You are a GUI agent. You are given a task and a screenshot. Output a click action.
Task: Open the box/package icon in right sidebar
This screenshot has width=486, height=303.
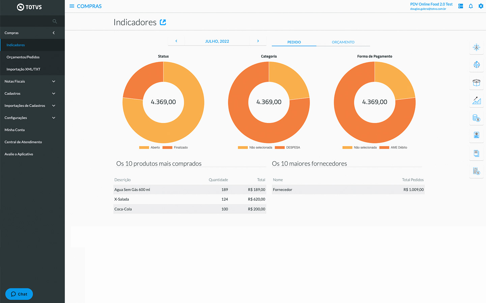tap(476, 82)
